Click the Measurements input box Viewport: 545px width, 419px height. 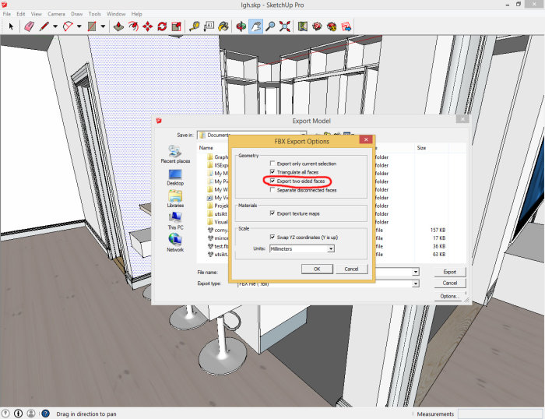(500, 414)
